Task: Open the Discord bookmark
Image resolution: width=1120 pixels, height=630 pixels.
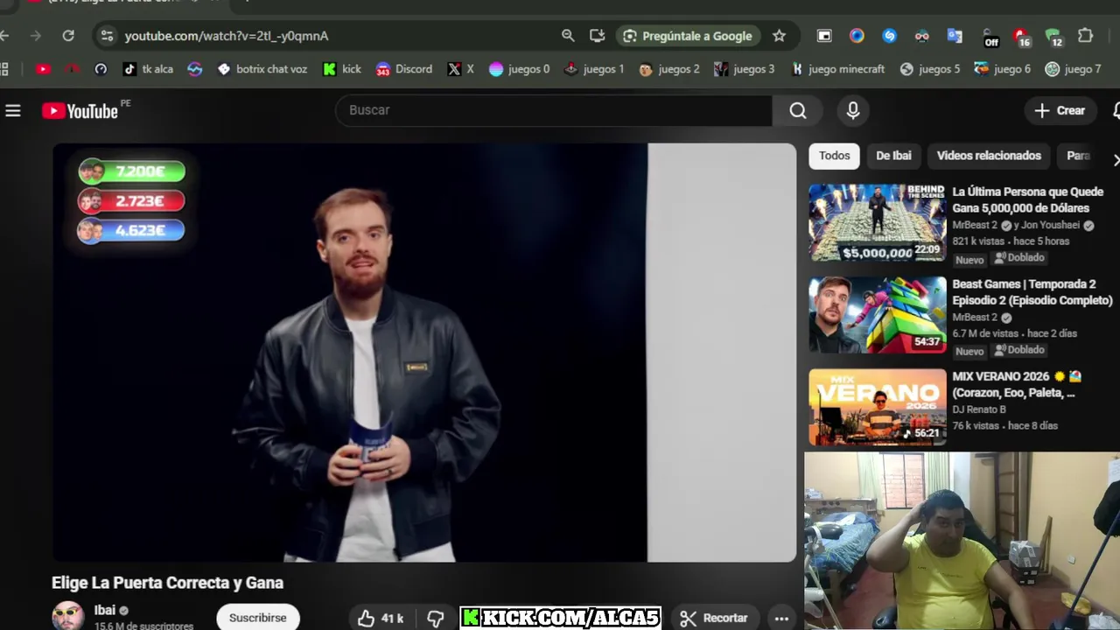Action: click(404, 69)
